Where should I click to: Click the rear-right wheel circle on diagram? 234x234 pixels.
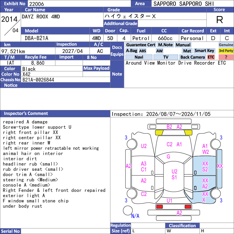click(x=216, y=194)
